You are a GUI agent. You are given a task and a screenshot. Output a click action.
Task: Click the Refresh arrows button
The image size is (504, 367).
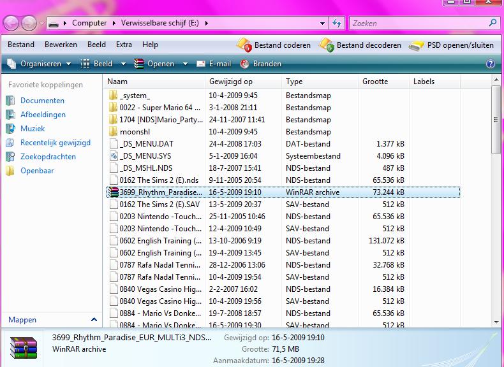tap(337, 23)
